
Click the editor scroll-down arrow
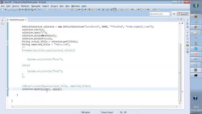(180, 104)
